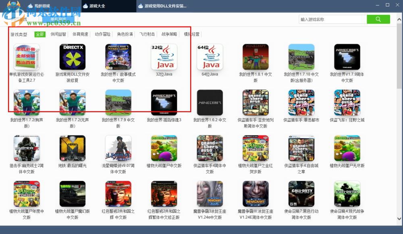Image resolution: width=403 pixels, height=234 pixels.
Task: Select 狙击手幽灵战士2简体中文版 icon
Action: click(x=27, y=148)
